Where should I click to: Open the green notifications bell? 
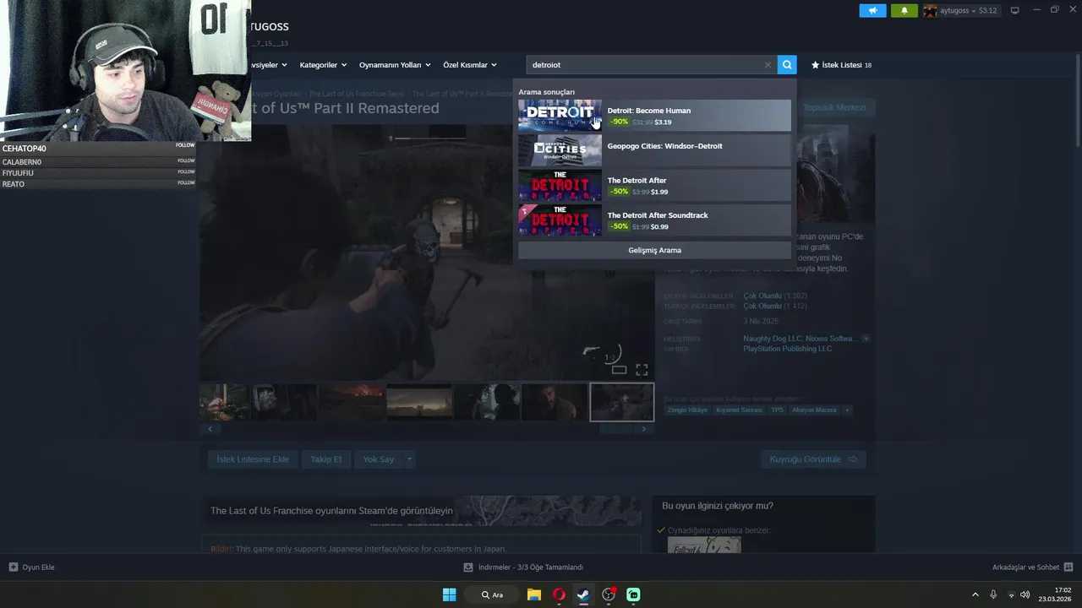904,10
